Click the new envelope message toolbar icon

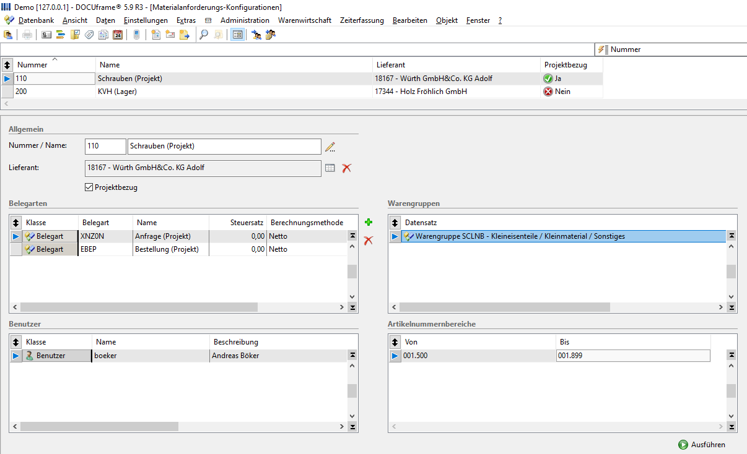pyautogui.click(x=170, y=35)
